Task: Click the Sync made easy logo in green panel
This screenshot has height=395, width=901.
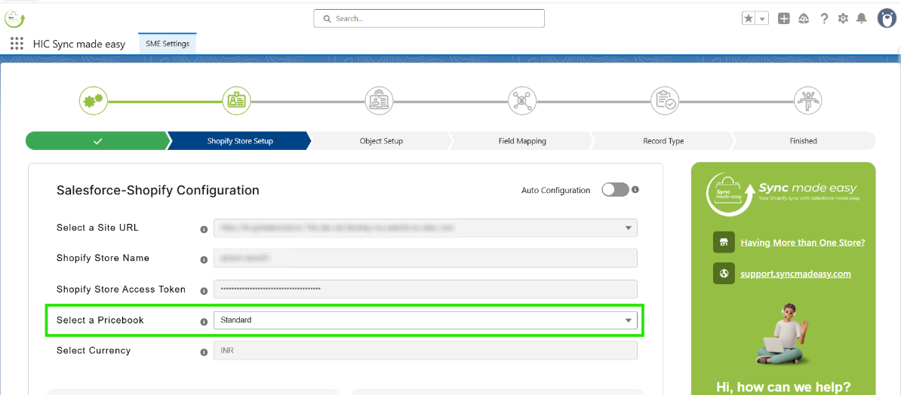Action: coord(783,193)
